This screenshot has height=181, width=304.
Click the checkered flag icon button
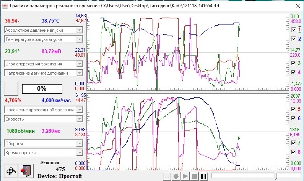(x=11, y=171)
